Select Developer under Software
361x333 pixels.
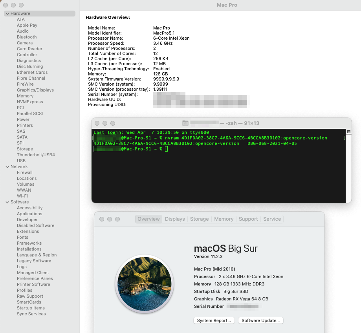point(27,220)
